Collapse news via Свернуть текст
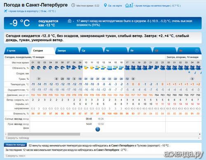This screenshot has height=160, width=206. tap(16, 156)
